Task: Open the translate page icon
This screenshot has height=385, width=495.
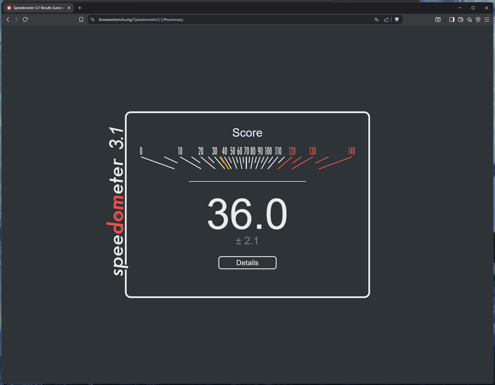Action: (x=376, y=19)
